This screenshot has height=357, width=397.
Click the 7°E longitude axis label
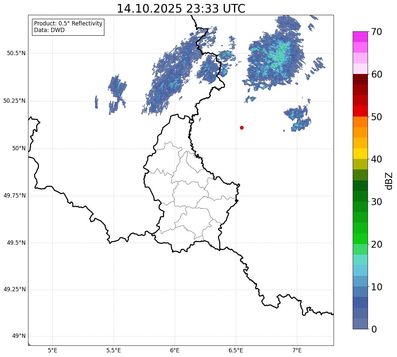297,350
